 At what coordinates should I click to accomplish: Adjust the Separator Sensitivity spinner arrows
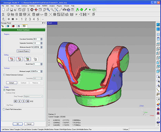pos(41,43)
